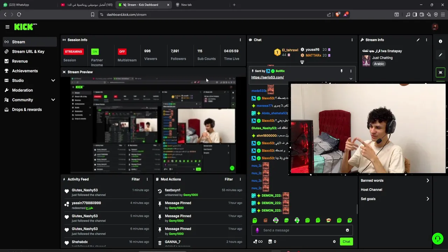Open chat shop icon showing 0

click(x=272, y=241)
